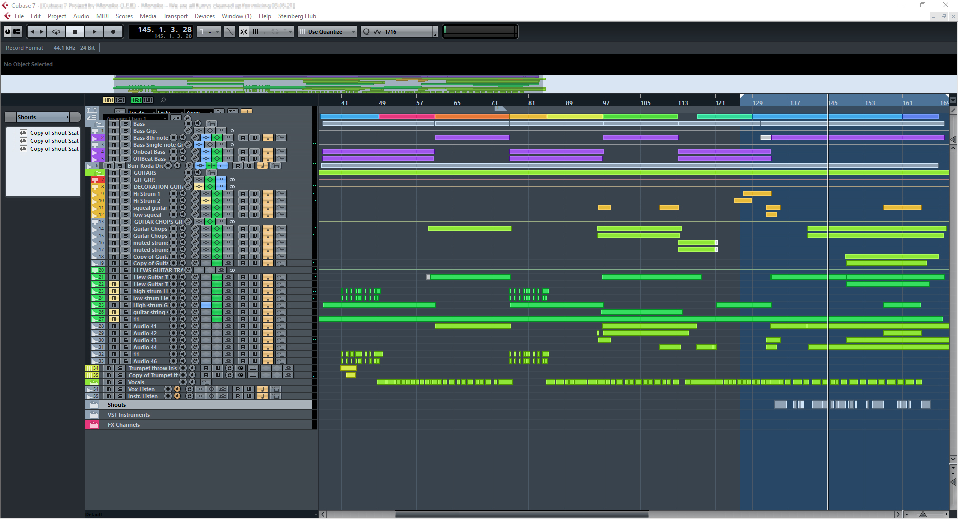
Task: Solo the OffBeat Bass track
Action: click(x=126, y=159)
